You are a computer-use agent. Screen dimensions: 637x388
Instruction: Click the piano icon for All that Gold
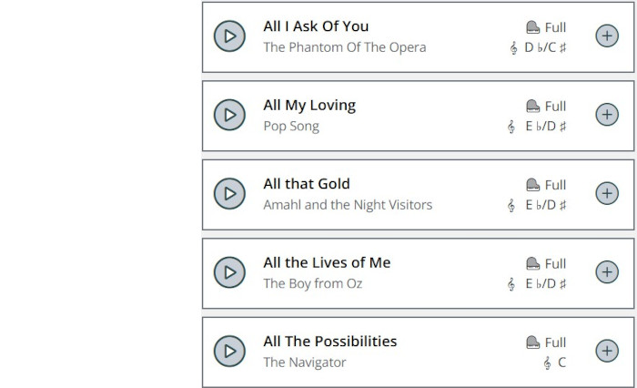(533, 185)
